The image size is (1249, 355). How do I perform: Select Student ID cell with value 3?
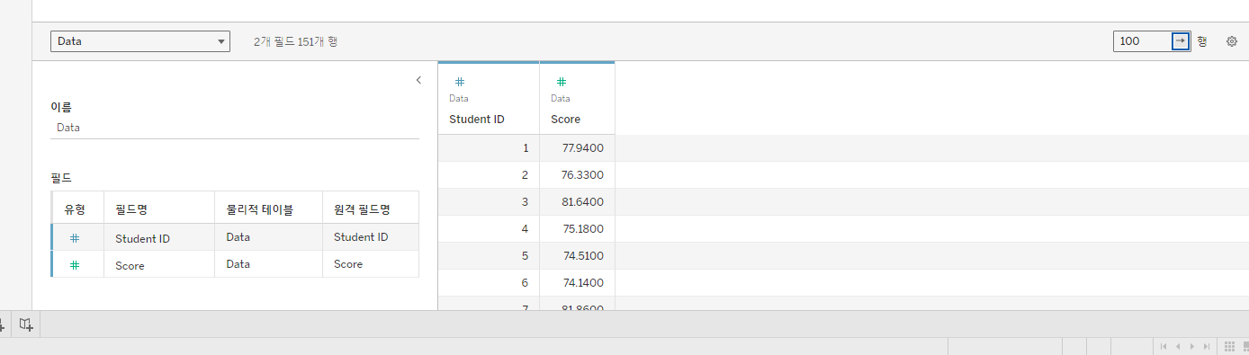coord(489,201)
